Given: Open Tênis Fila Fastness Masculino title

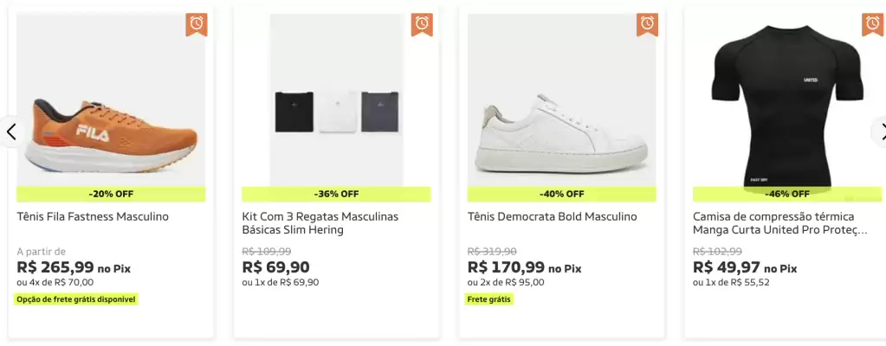Looking at the screenshot, I should coord(93,216).
